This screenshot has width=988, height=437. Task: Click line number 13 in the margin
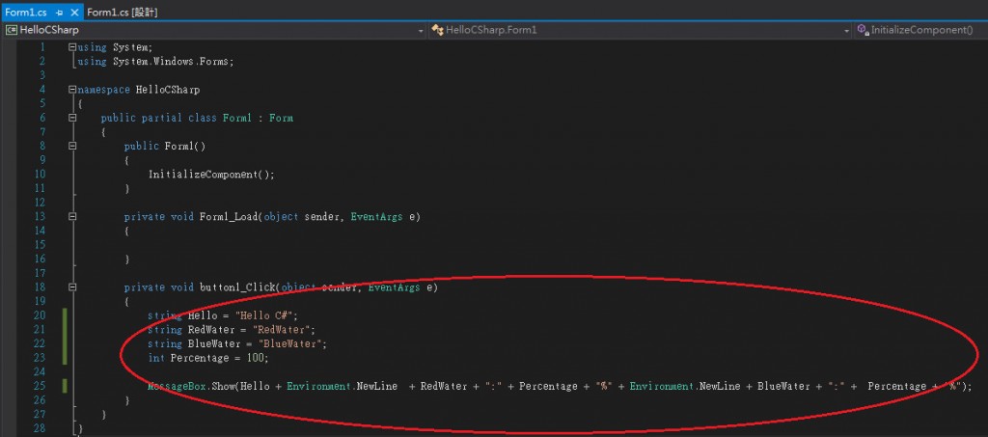[39, 217]
